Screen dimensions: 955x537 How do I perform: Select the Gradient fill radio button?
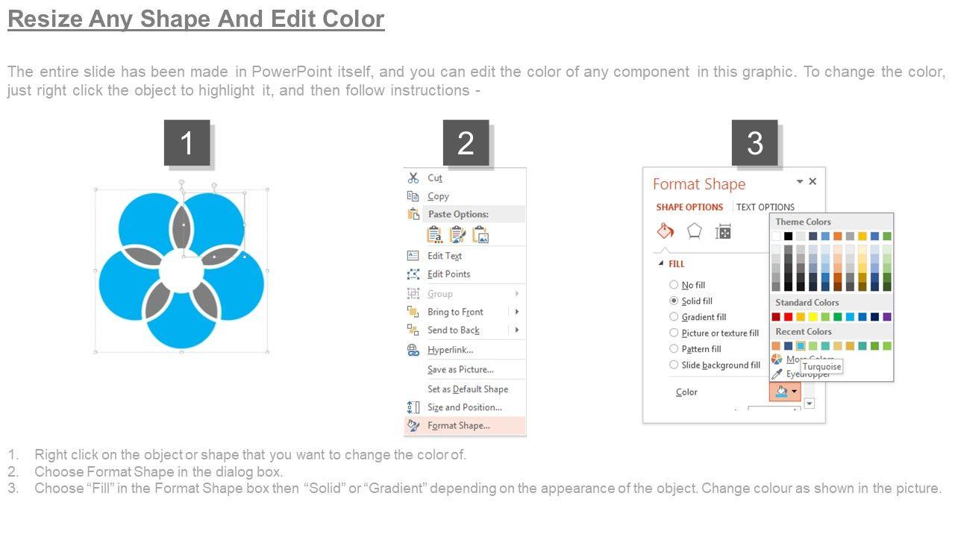tap(674, 317)
